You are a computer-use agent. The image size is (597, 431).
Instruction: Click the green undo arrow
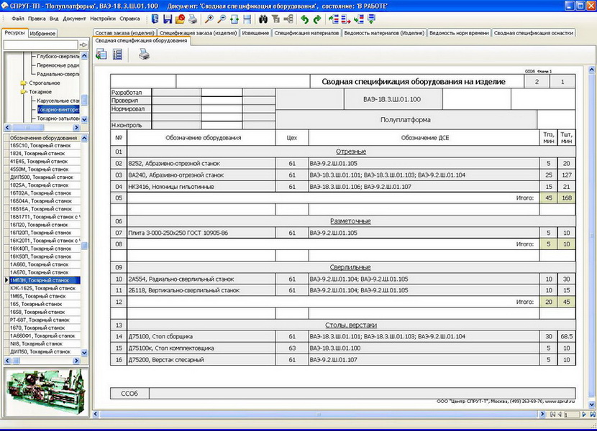pyautogui.click(x=304, y=18)
